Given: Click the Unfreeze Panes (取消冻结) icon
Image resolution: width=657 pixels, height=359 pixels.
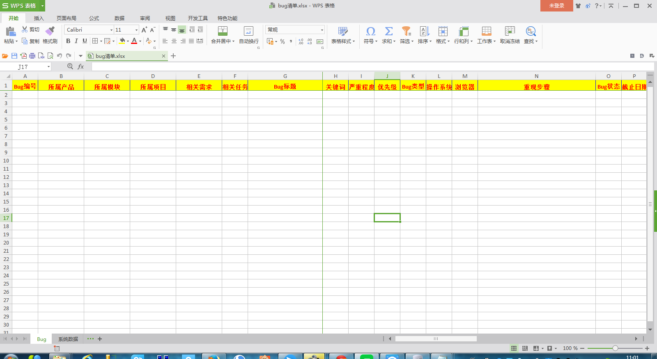Looking at the screenshot, I should pyautogui.click(x=510, y=31).
